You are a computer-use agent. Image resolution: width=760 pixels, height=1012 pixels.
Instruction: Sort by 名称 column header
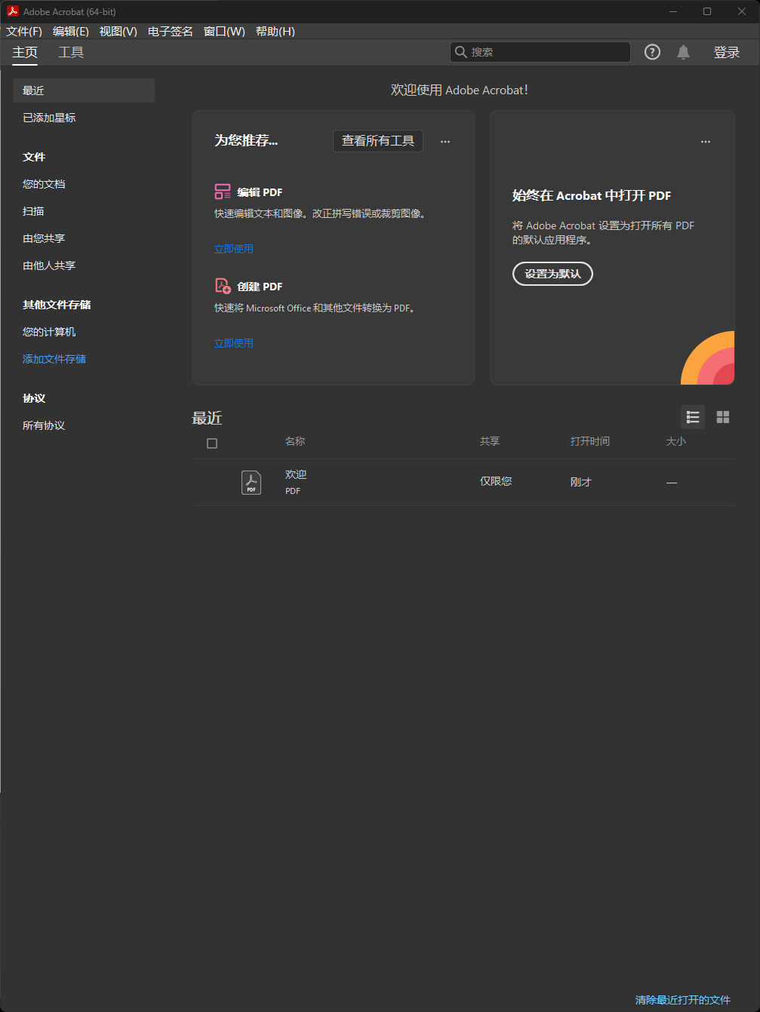[x=295, y=441]
